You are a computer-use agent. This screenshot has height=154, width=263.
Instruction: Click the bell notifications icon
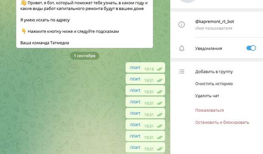(x=182, y=49)
